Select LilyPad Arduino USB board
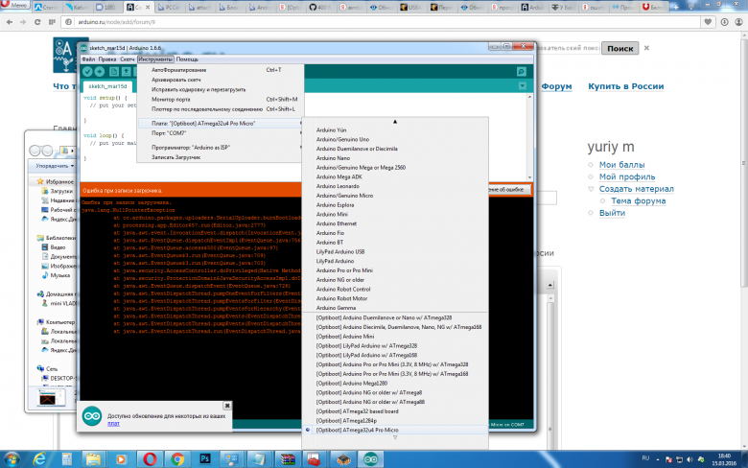This screenshot has width=748, height=468. click(x=395, y=251)
